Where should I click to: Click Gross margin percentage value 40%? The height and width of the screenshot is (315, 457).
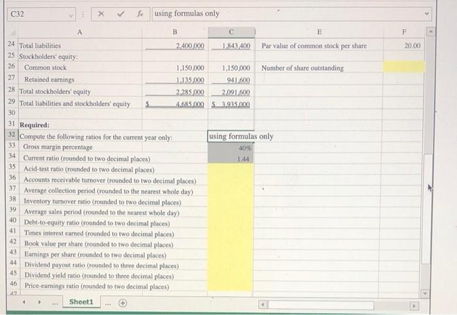(231, 148)
